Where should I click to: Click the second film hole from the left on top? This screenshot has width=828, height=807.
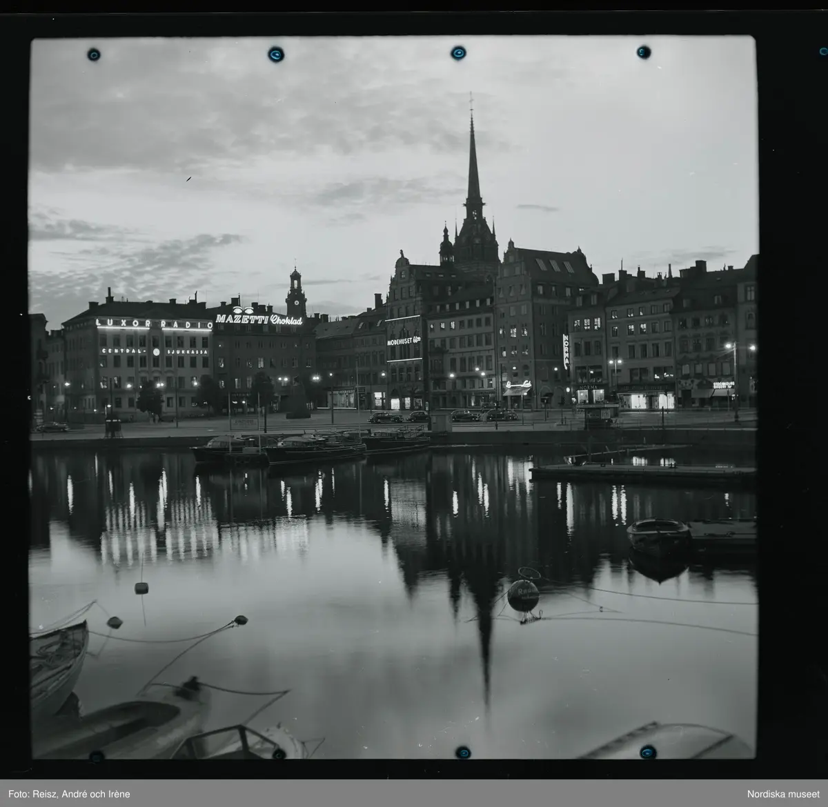click(x=276, y=54)
